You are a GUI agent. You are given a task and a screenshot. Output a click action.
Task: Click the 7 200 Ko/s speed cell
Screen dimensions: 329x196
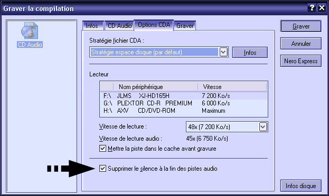tap(215, 96)
